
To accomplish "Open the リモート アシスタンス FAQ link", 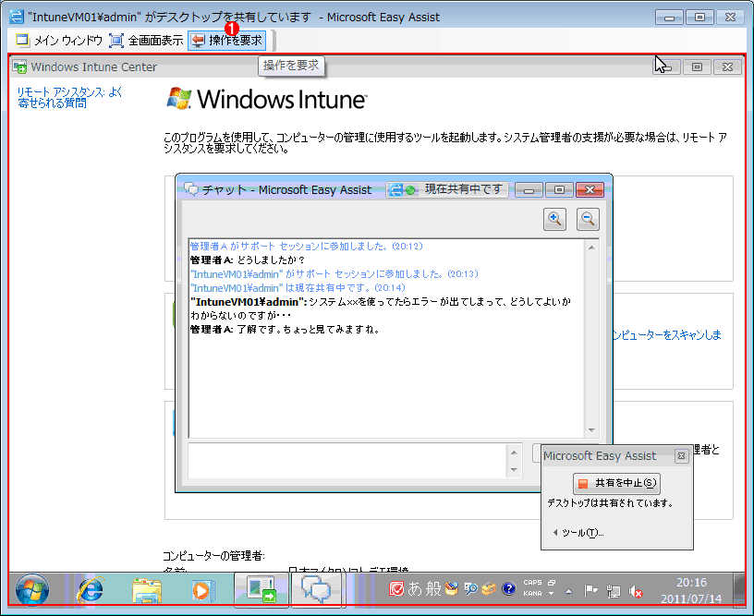I will coord(69,97).
